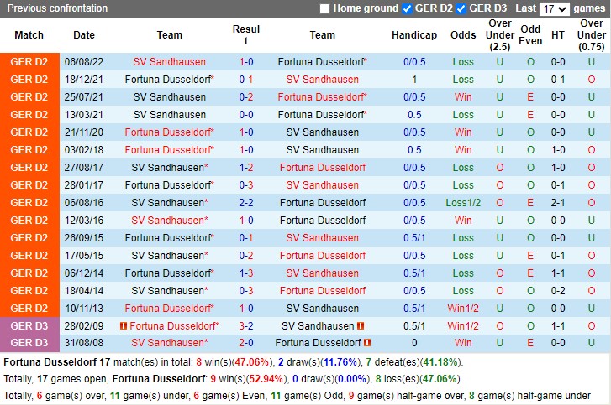Click the Loss1/2 odds value on 06/08/16
The image size is (611, 405).
click(463, 203)
